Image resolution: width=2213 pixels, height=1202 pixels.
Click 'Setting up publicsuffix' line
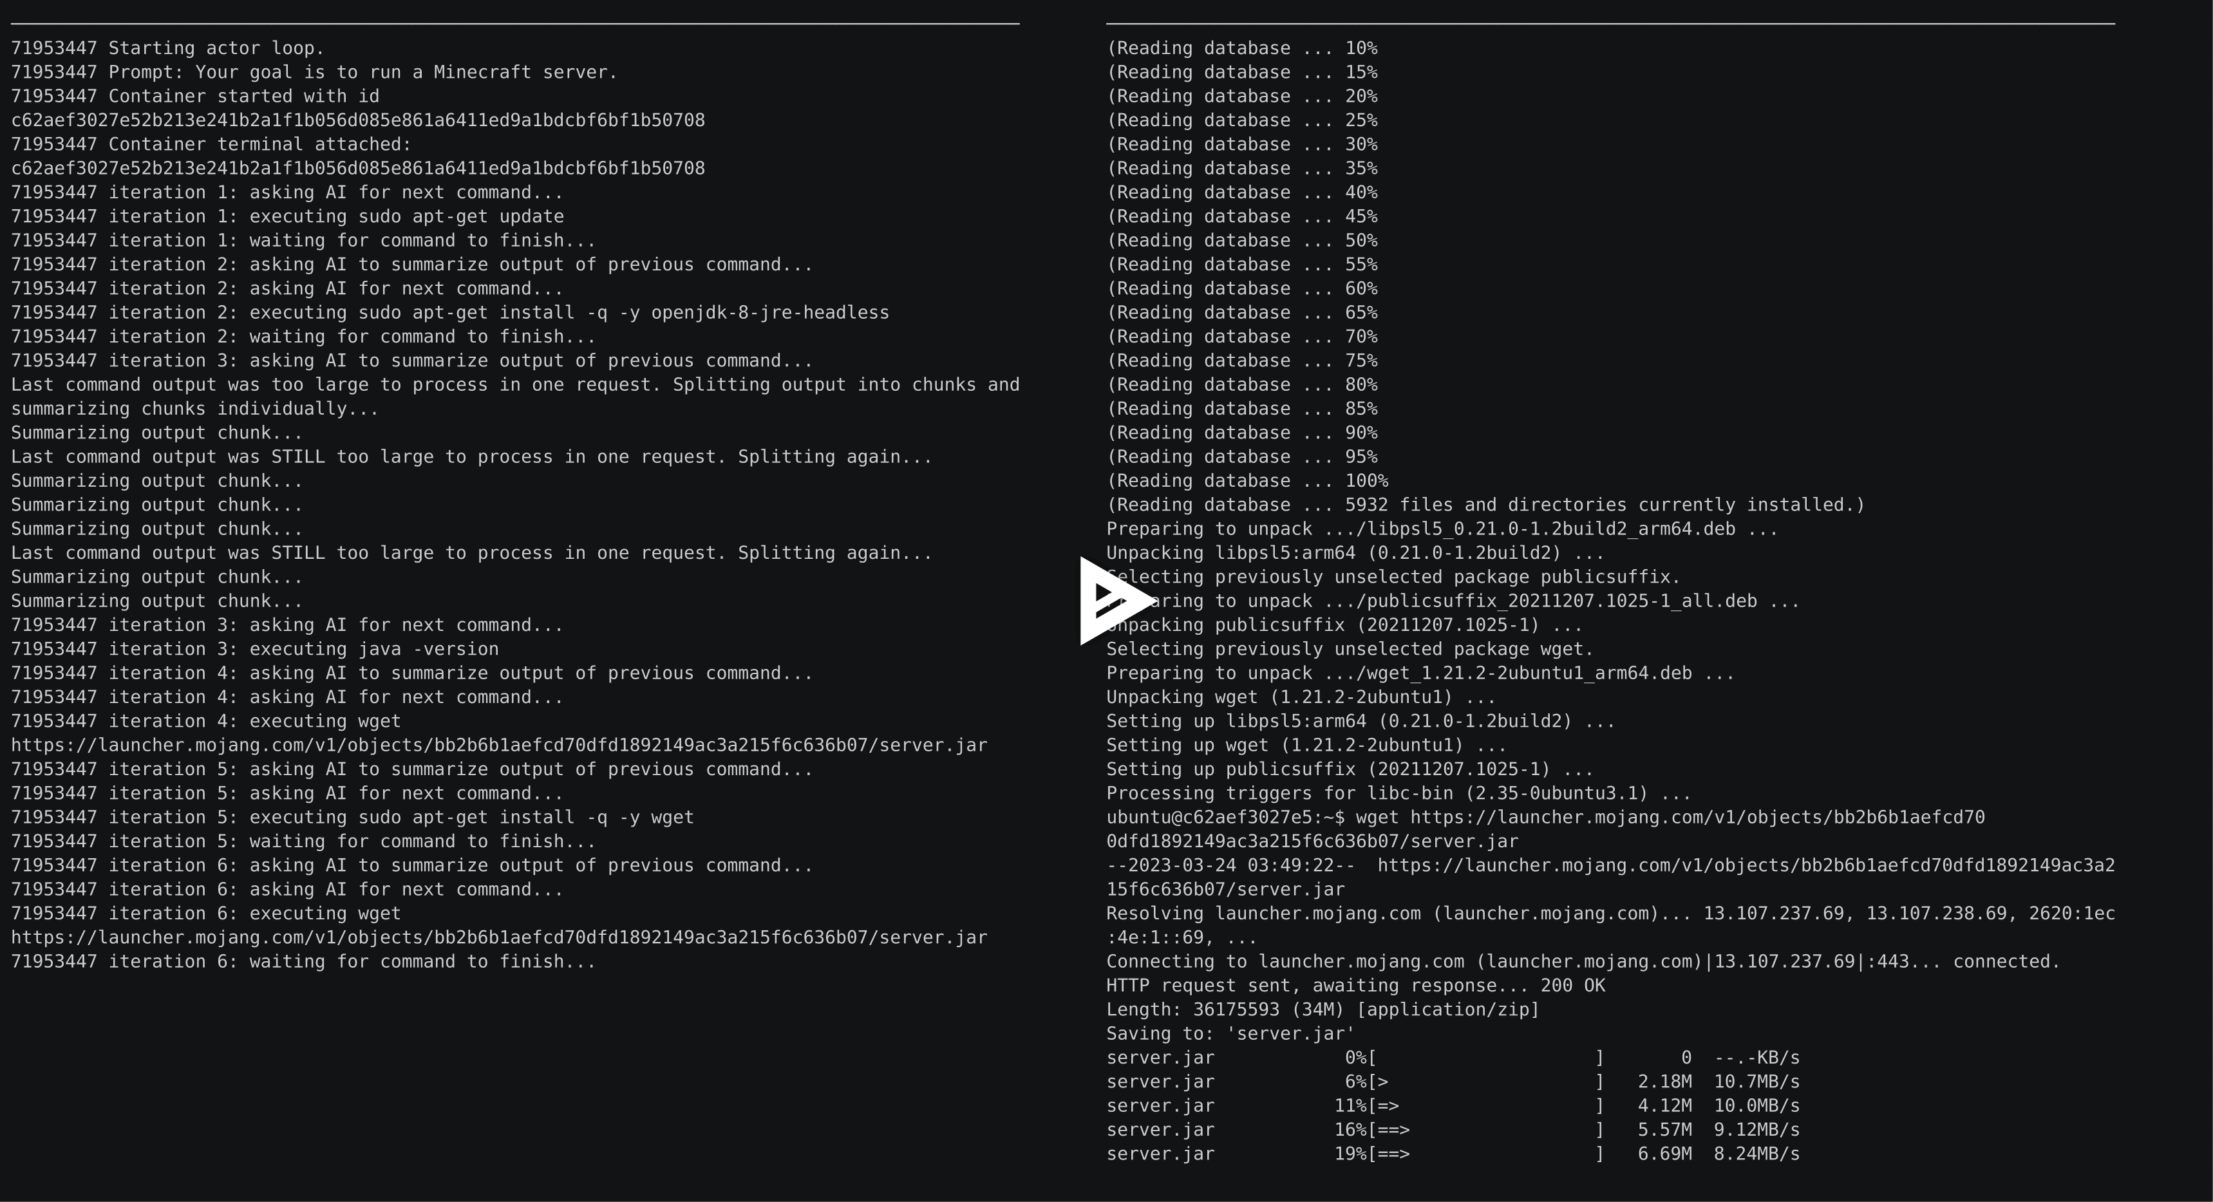pyautogui.click(x=1350, y=770)
